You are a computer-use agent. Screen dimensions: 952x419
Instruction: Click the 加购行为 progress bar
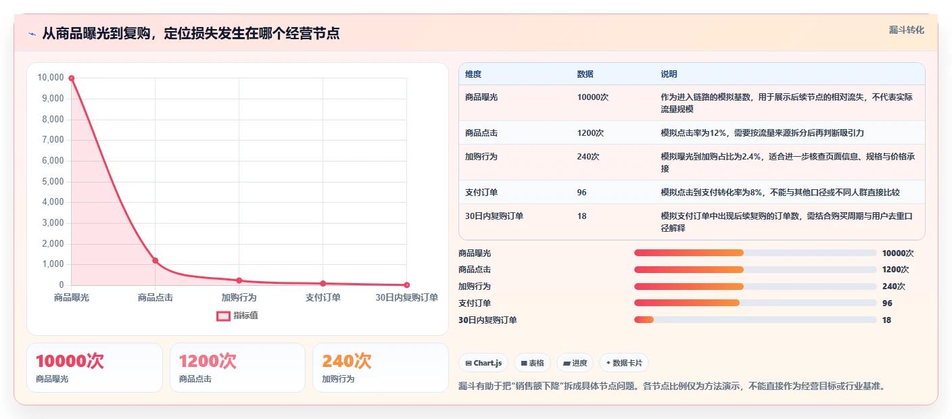point(755,287)
